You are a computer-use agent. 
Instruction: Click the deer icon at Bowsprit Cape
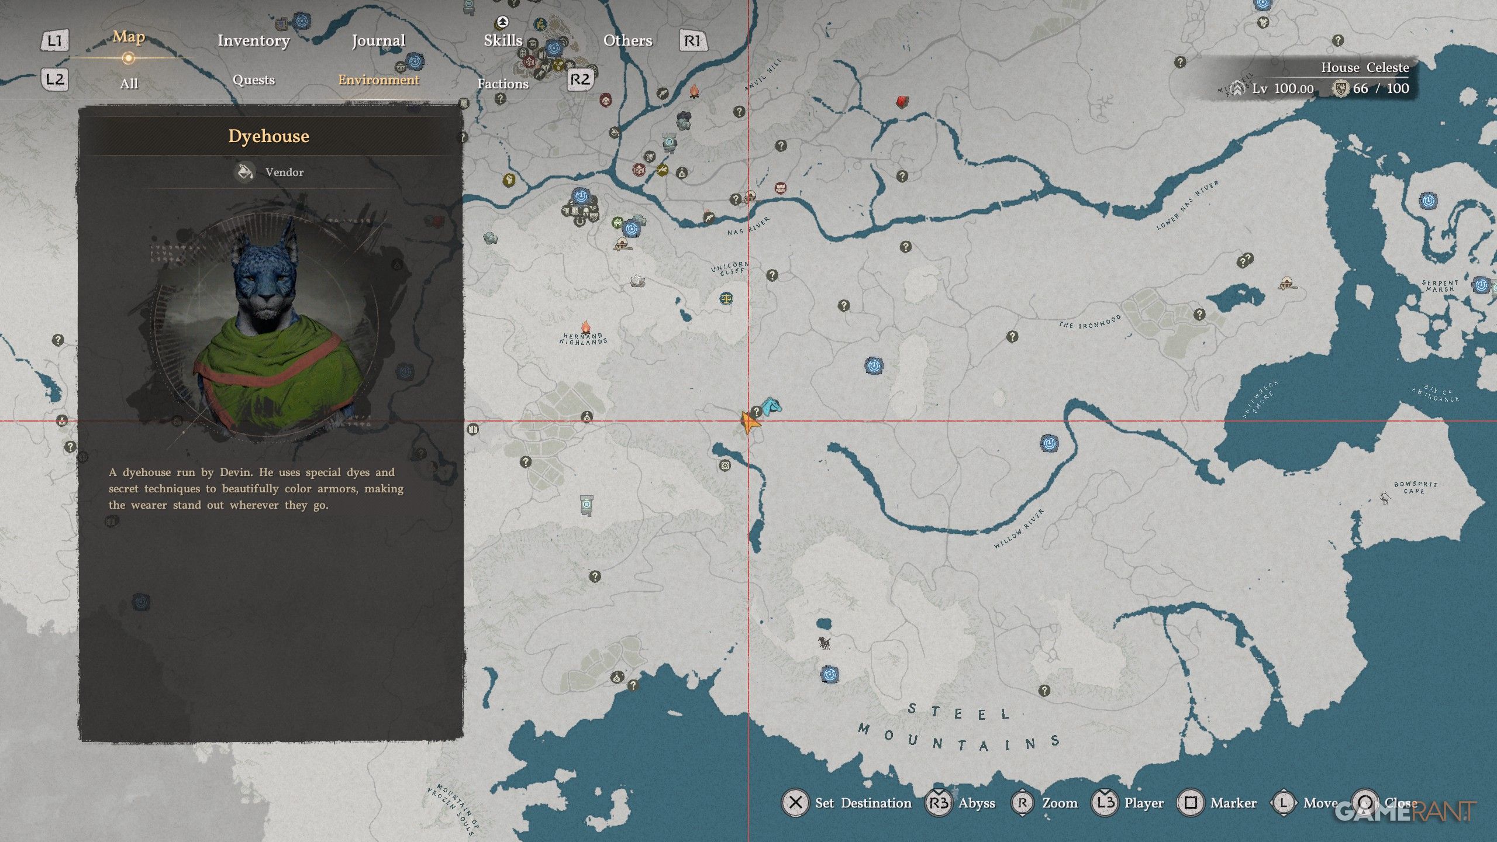point(1385,498)
